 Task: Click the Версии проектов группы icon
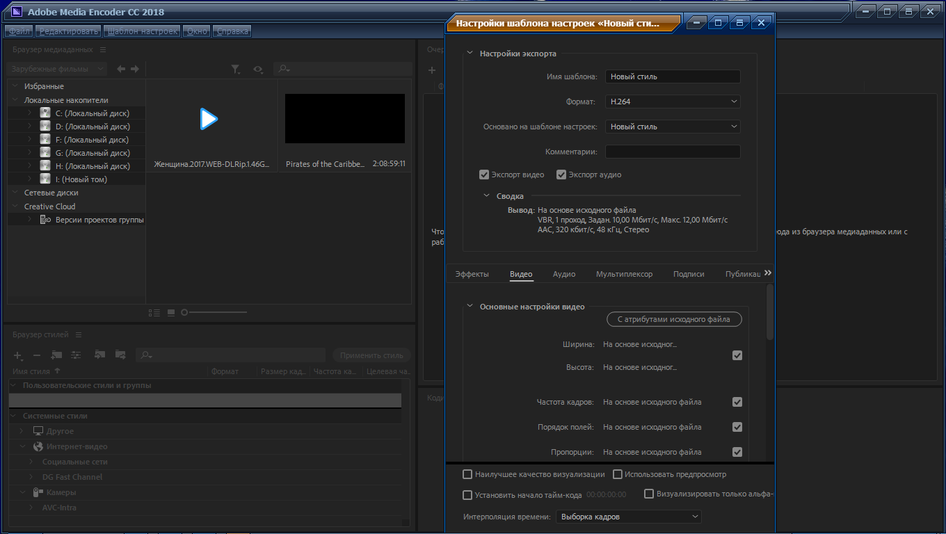45,220
